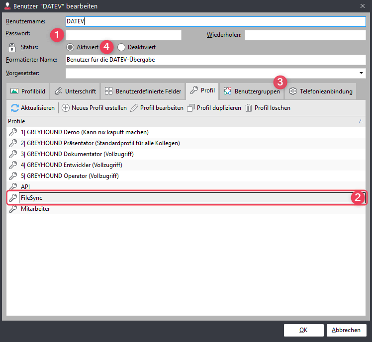Click the pencil icon for Profil bearbeiten
Viewport: 372px width, 342px height.
click(x=134, y=108)
